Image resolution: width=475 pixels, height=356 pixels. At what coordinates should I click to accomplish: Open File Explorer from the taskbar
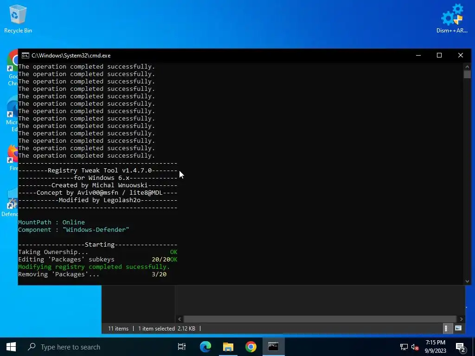pyautogui.click(x=228, y=347)
